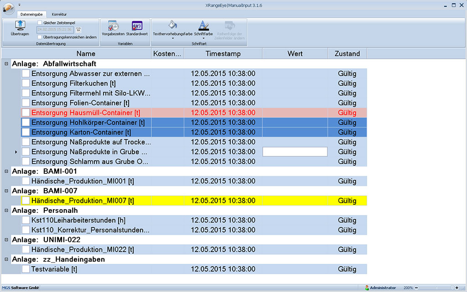Image resolution: width=467 pixels, height=292 pixels.
Task: Click the Reihenfolge der Zeilenfelder ändern icon
Action: tap(229, 25)
